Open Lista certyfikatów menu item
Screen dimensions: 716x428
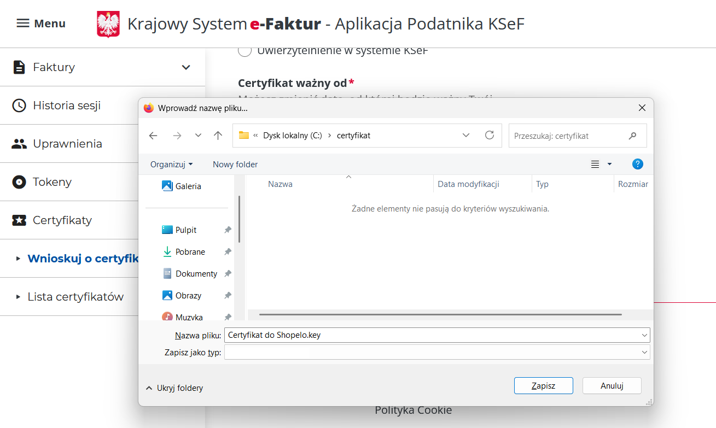pyautogui.click(x=75, y=297)
